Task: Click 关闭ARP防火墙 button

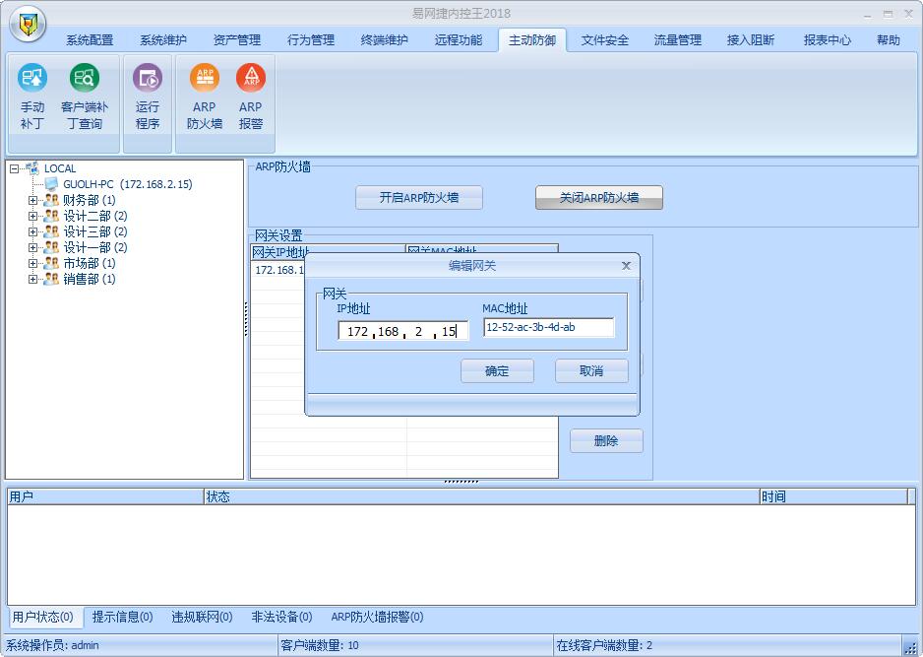Action: point(599,197)
